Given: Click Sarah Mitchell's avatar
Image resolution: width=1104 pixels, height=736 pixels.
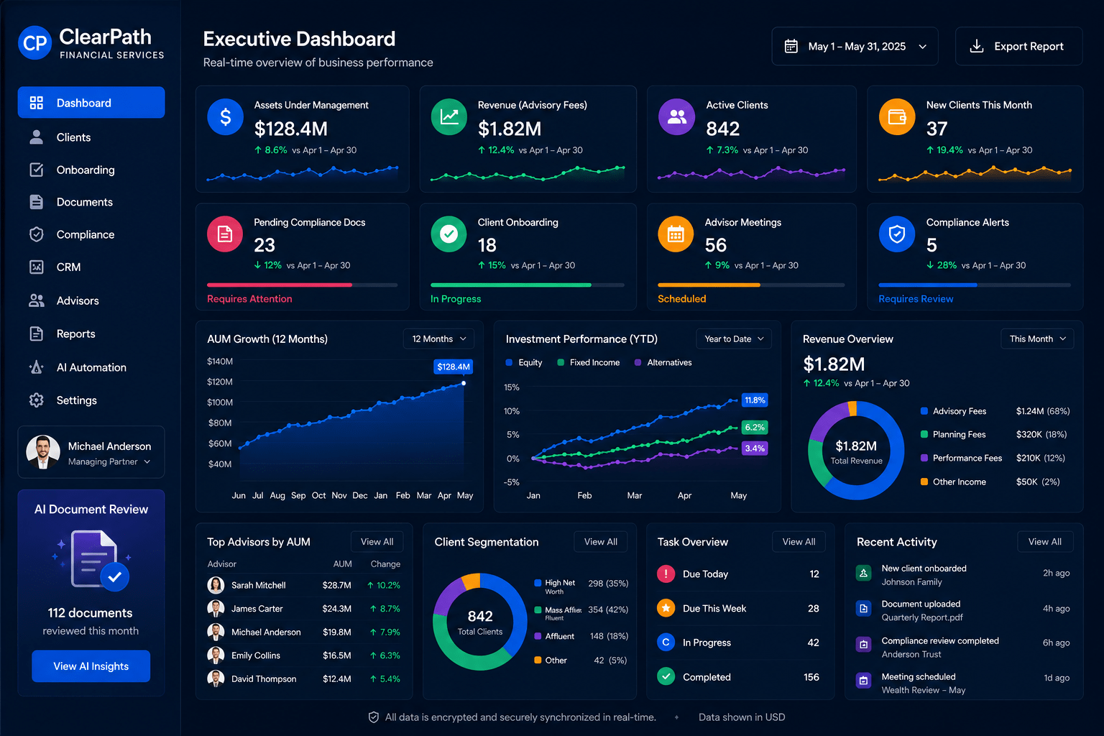Looking at the screenshot, I should 216,585.
